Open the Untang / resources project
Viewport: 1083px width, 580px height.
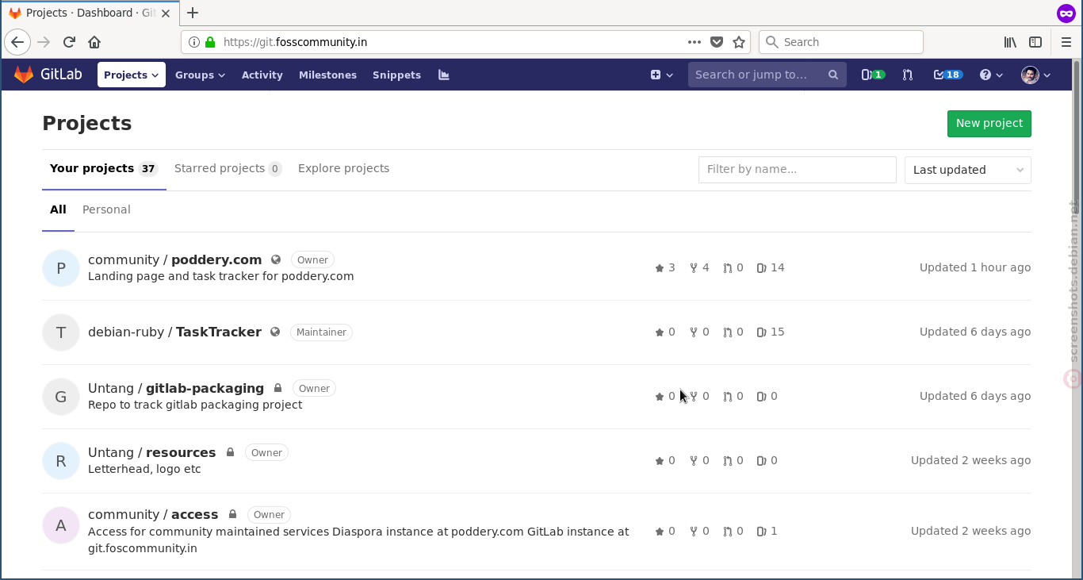[x=152, y=452]
